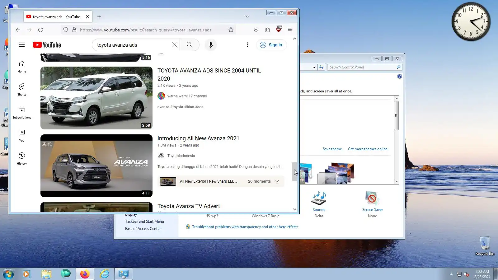Click Save theme link
498x280 pixels.
click(332, 149)
